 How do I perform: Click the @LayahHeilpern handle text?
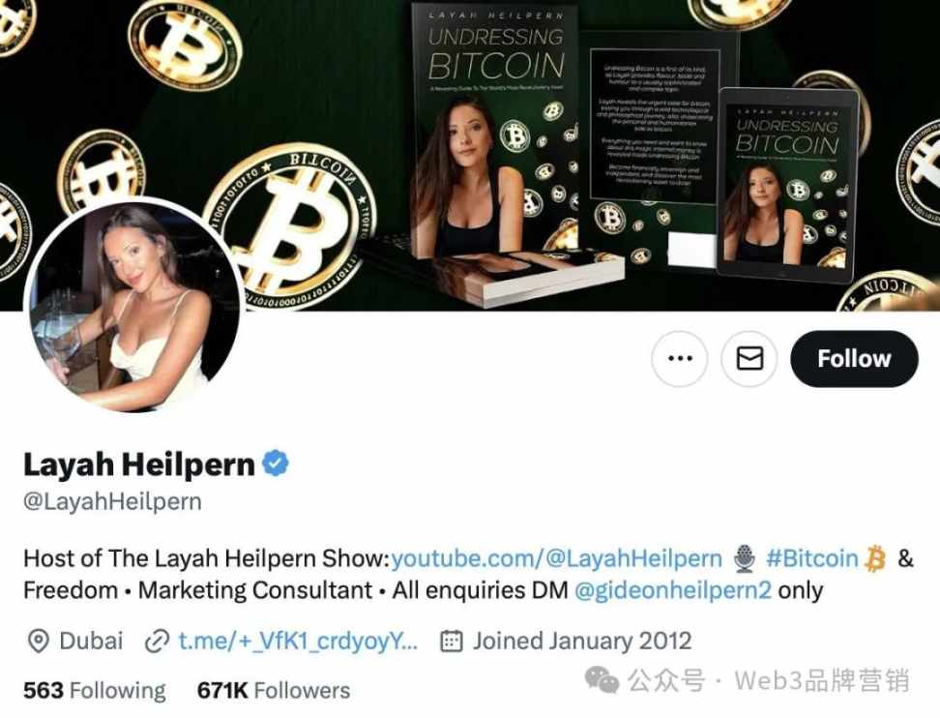[113, 501]
